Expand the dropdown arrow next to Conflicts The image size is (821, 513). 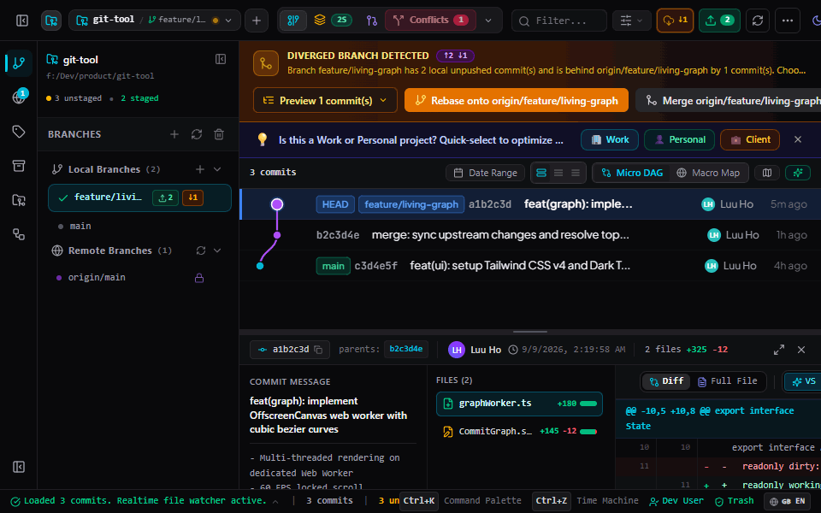coord(488,21)
